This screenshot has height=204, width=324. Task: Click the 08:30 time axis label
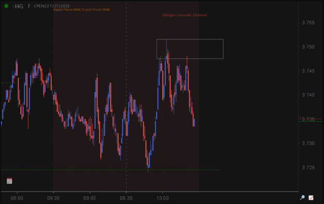(53, 198)
